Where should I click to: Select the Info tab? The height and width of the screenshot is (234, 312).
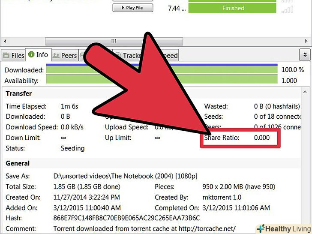39,54
